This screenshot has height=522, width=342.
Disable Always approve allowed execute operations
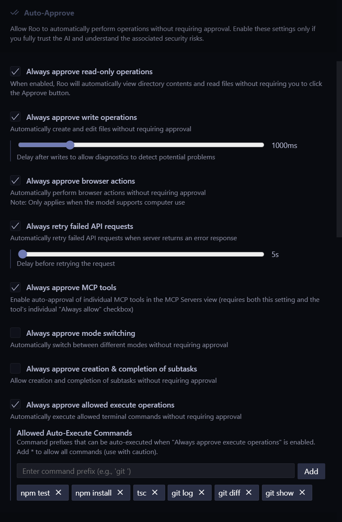click(16, 405)
